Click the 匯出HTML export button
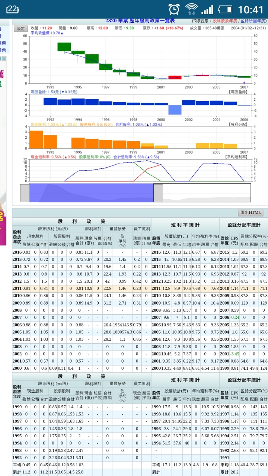The height and width of the screenshot is (476, 268). 251,213
